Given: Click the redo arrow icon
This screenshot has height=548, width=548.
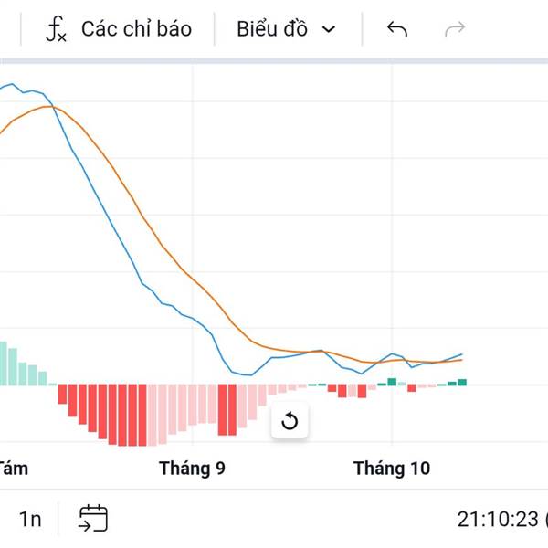Looking at the screenshot, I should tap(454, 29).
